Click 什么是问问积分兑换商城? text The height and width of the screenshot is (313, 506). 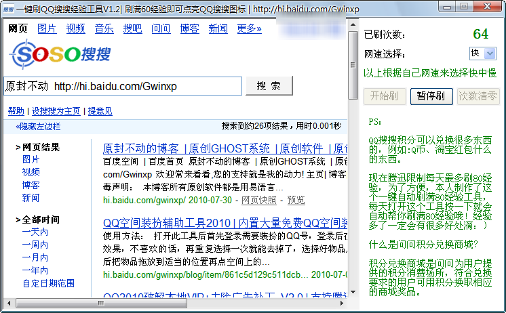coord(423,245)
